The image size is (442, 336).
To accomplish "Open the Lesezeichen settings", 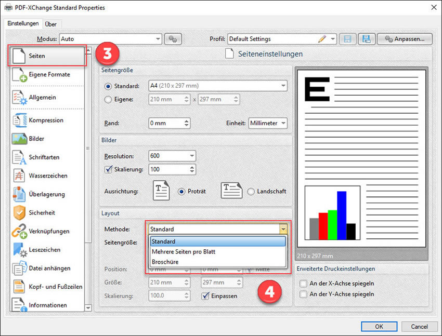I will [47, 250].
